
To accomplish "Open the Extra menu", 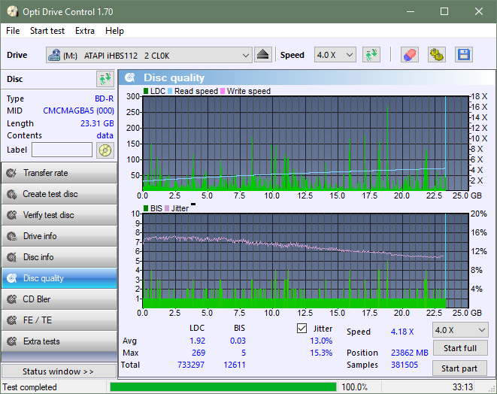I will click(85, 31).
